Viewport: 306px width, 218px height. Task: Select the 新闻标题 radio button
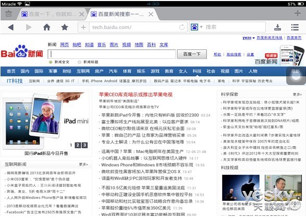[79, 62]
